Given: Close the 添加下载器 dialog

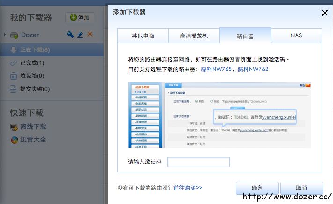Looking at the screenshot, I should point(325,13).
